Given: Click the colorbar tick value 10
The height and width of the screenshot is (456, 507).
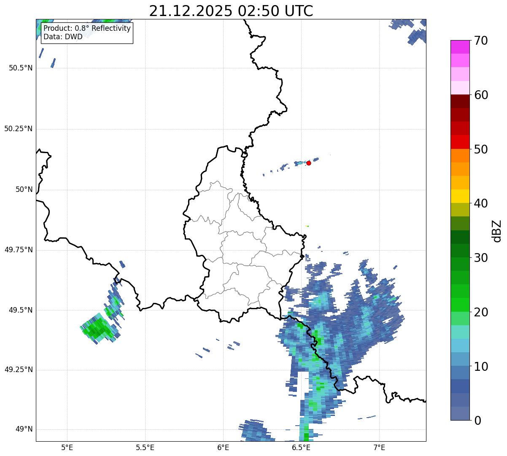Looking at the screenshot, I should pos(481,366).
